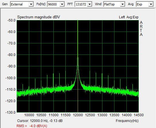156x128 pixels.
Task: Click the Frequency(Hz) axis label
Action: coord(127,121)
